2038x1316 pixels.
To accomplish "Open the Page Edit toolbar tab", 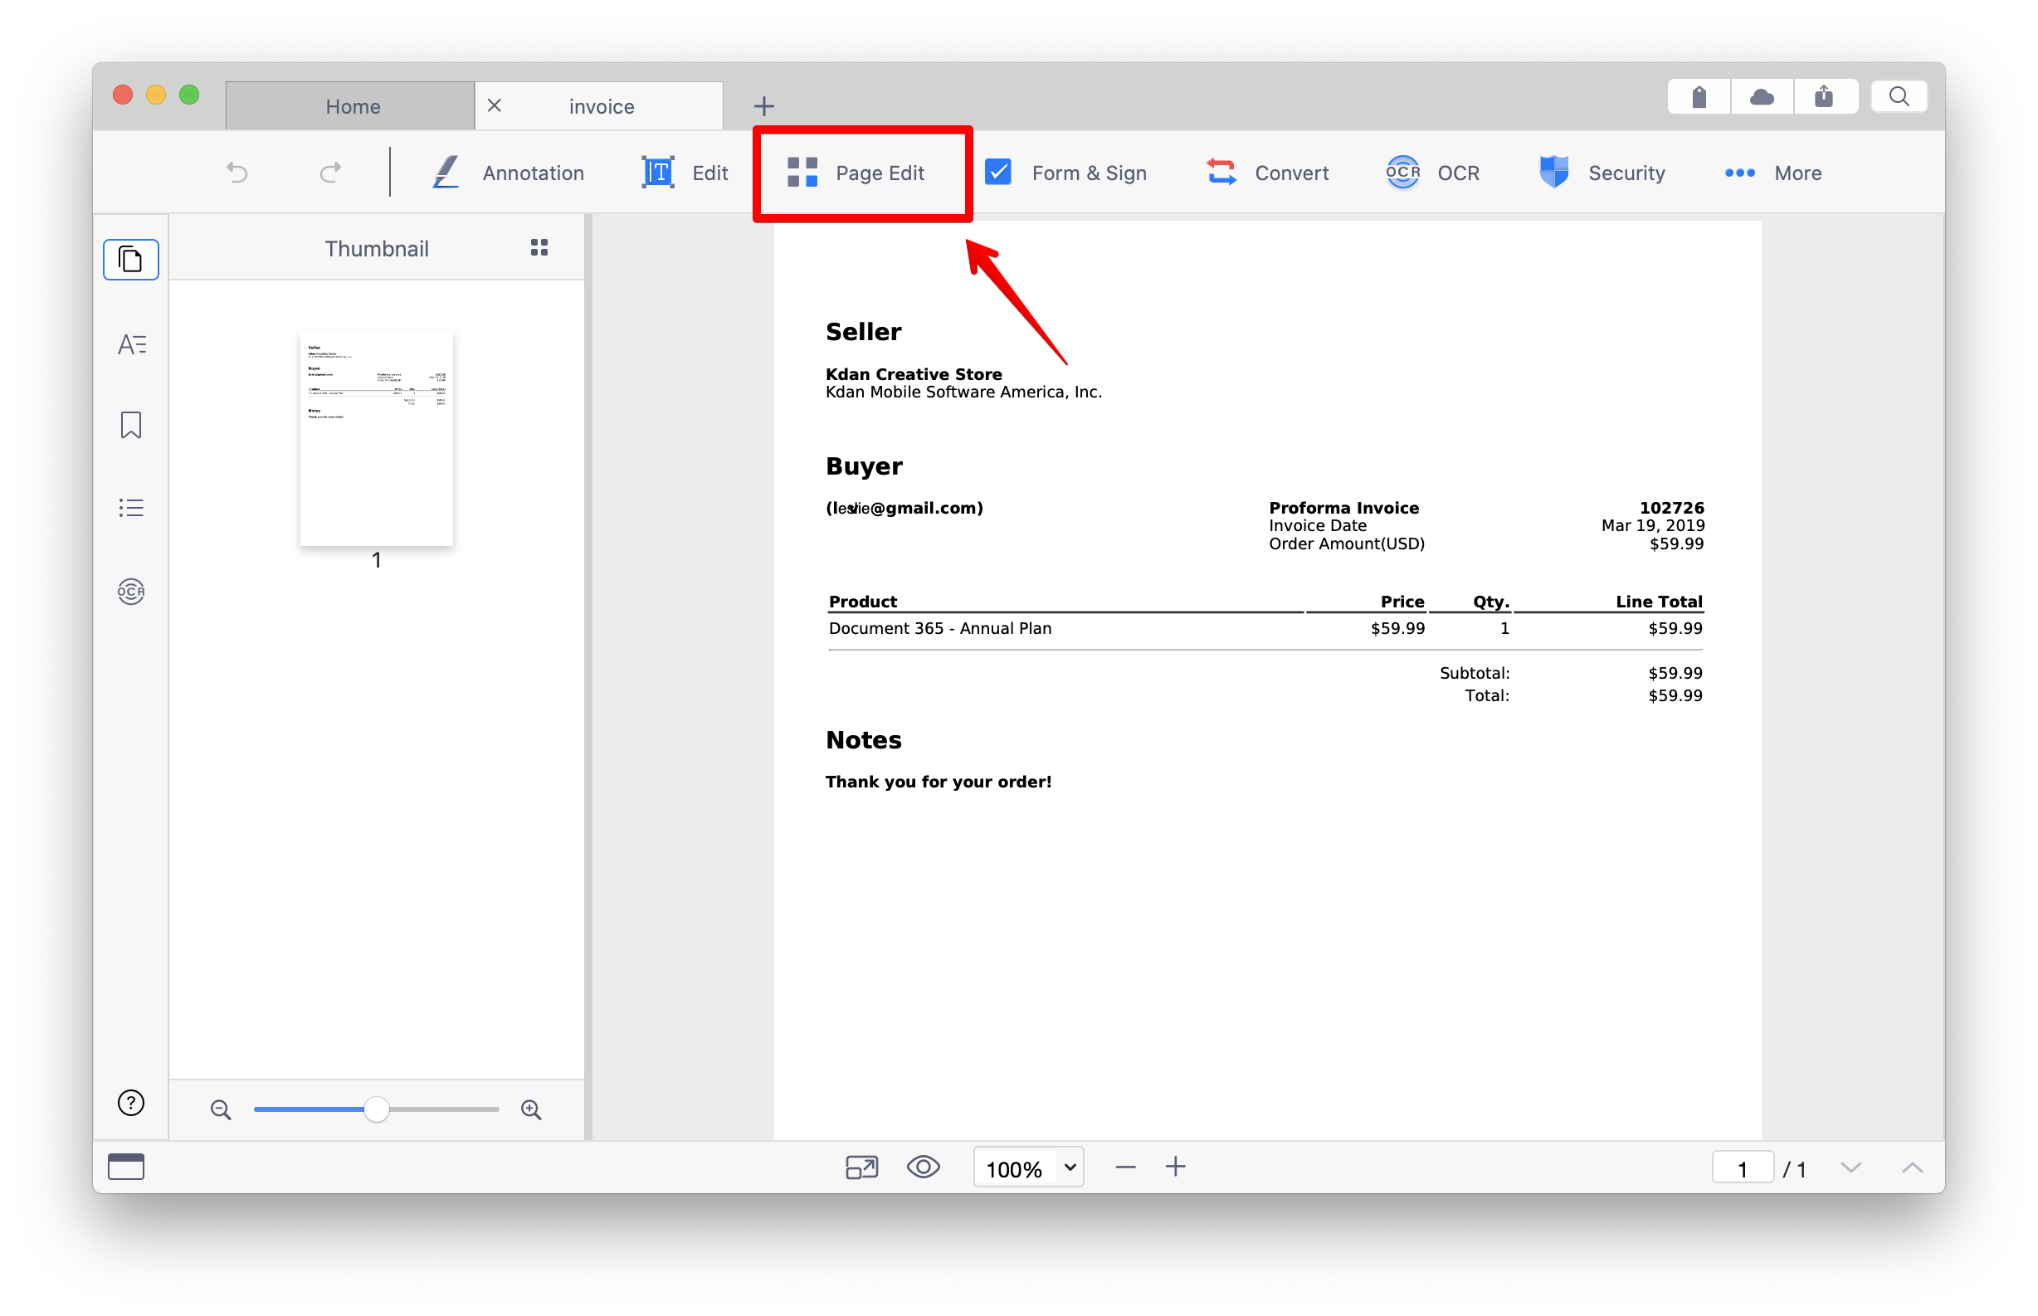I will 856,173.
